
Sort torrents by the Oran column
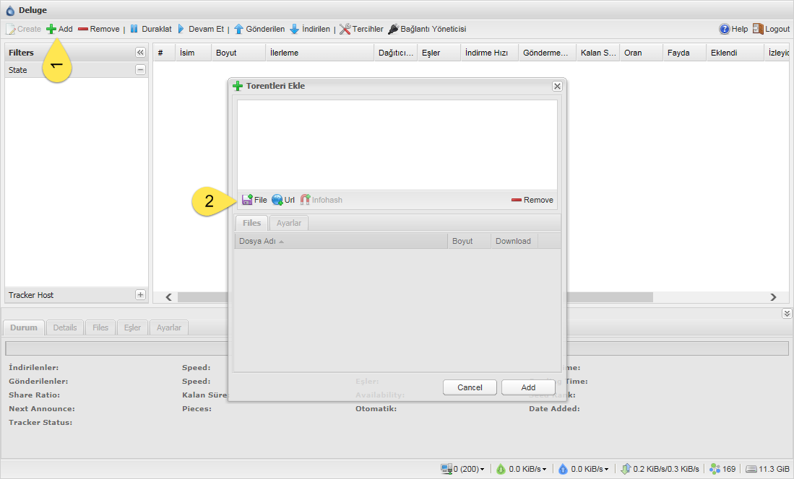tap(641, 53)
